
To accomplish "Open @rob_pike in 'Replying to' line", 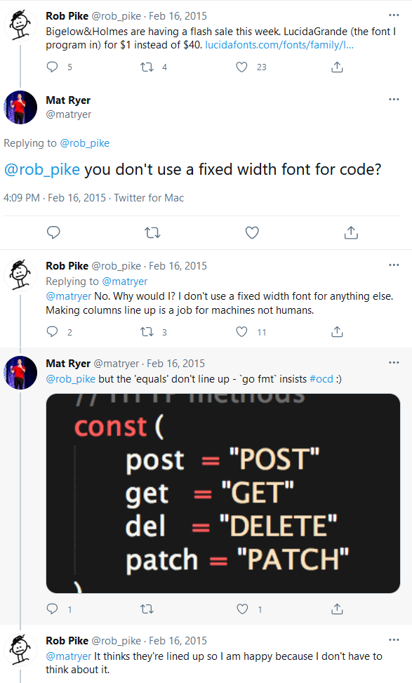I will (84, 143).
